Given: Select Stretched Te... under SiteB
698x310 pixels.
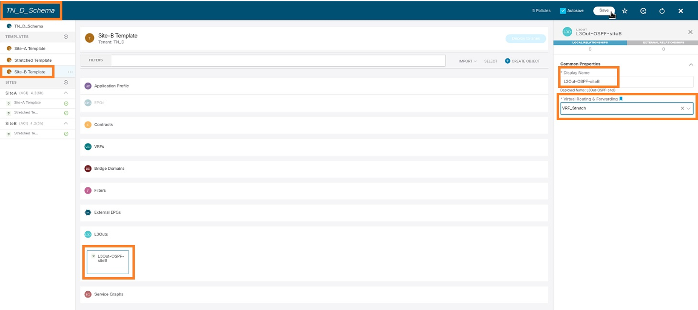Looking at the screenshot, I should tap(26, 134).
